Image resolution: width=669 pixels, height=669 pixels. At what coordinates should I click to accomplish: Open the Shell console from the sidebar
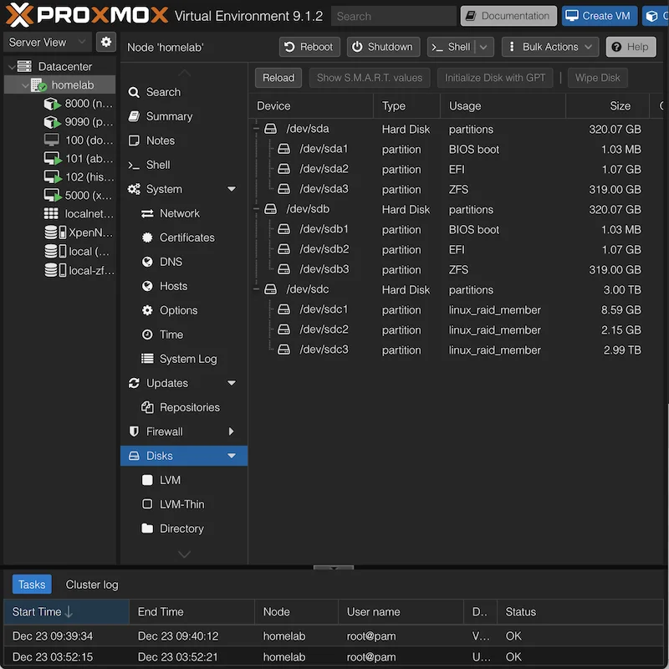pyautogui.click(x=158, y=165)
